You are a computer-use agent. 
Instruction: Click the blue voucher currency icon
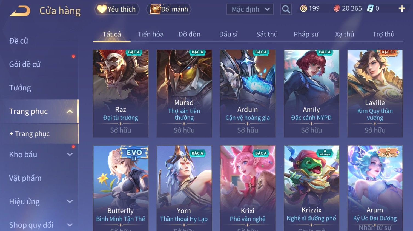point(370,8)
